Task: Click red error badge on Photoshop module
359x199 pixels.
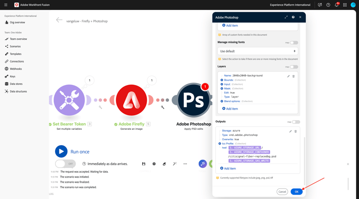Action: (x=205, y=87)
